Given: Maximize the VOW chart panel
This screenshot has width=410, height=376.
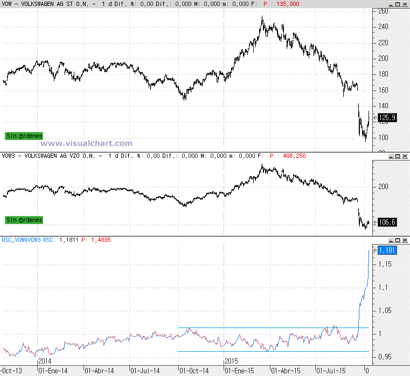Looking at the screenshot, I should pos(398,4).
